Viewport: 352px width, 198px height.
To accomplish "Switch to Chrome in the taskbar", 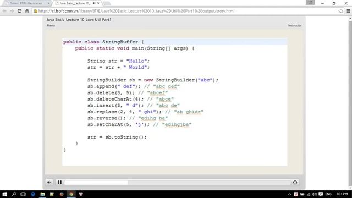I will pos(71,194).
